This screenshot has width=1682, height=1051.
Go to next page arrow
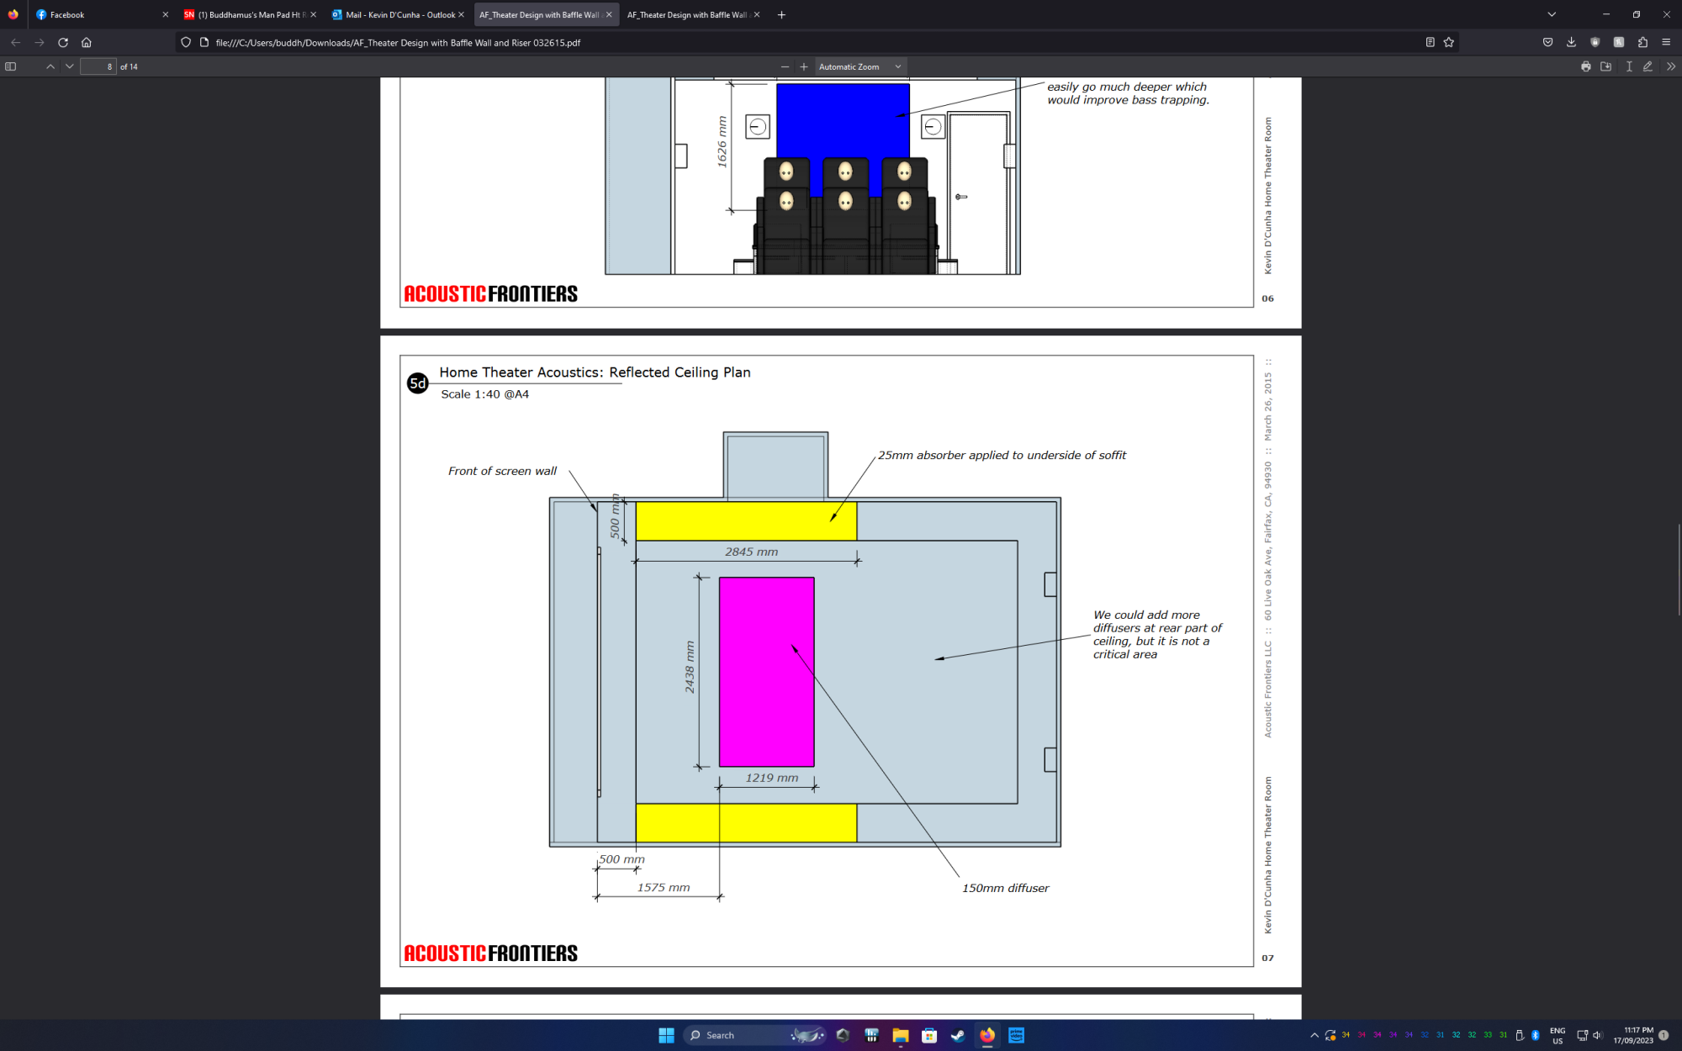pyautogui.click(x=70, y=66)
